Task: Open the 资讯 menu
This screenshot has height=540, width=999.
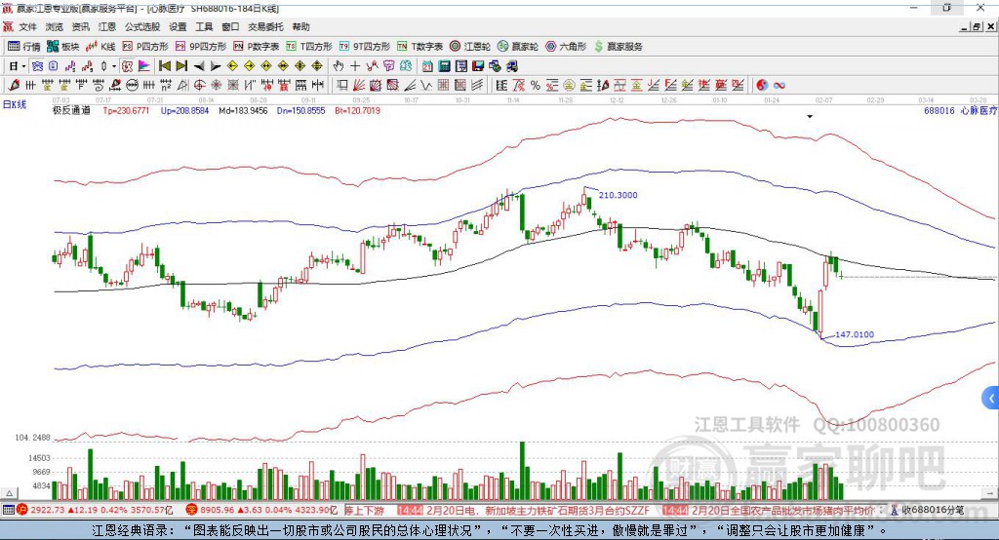Action: coord(81,26)
